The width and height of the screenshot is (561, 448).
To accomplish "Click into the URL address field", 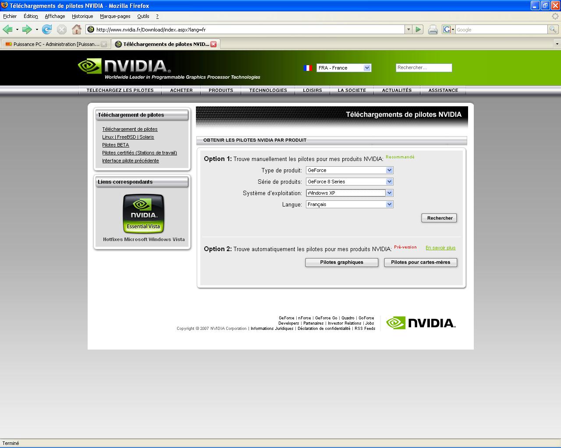I will 249,30.
